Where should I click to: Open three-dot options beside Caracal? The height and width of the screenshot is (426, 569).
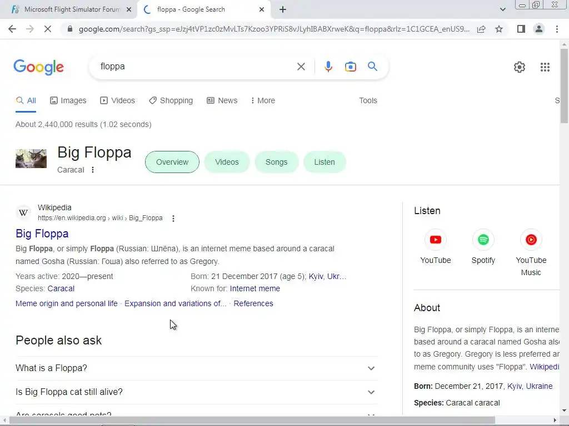[93, 170]
